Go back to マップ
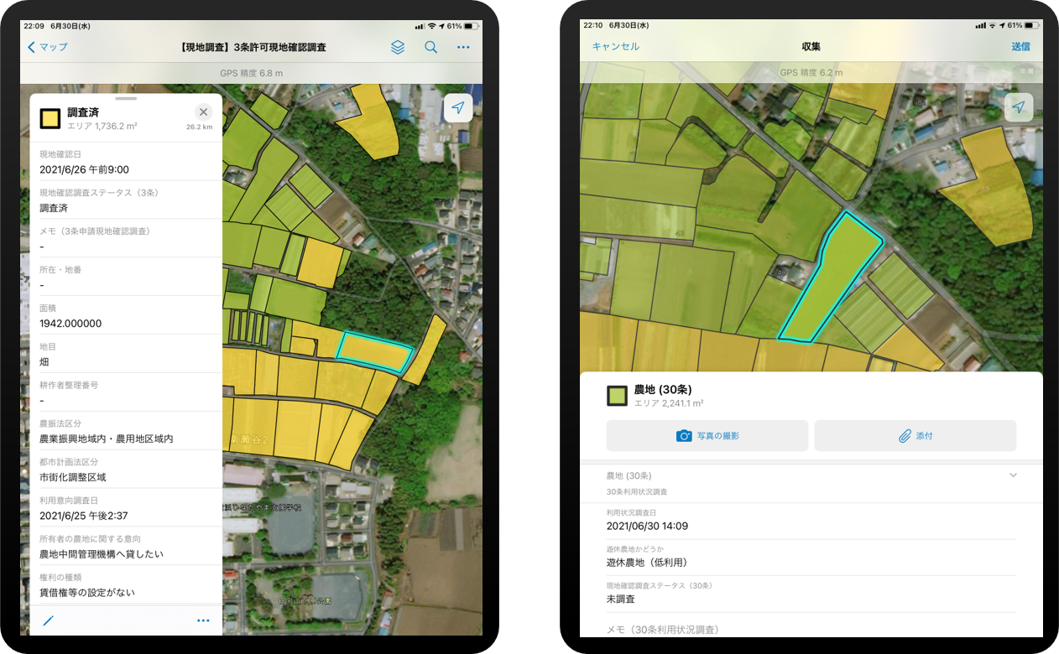 [x=48, y=48]
